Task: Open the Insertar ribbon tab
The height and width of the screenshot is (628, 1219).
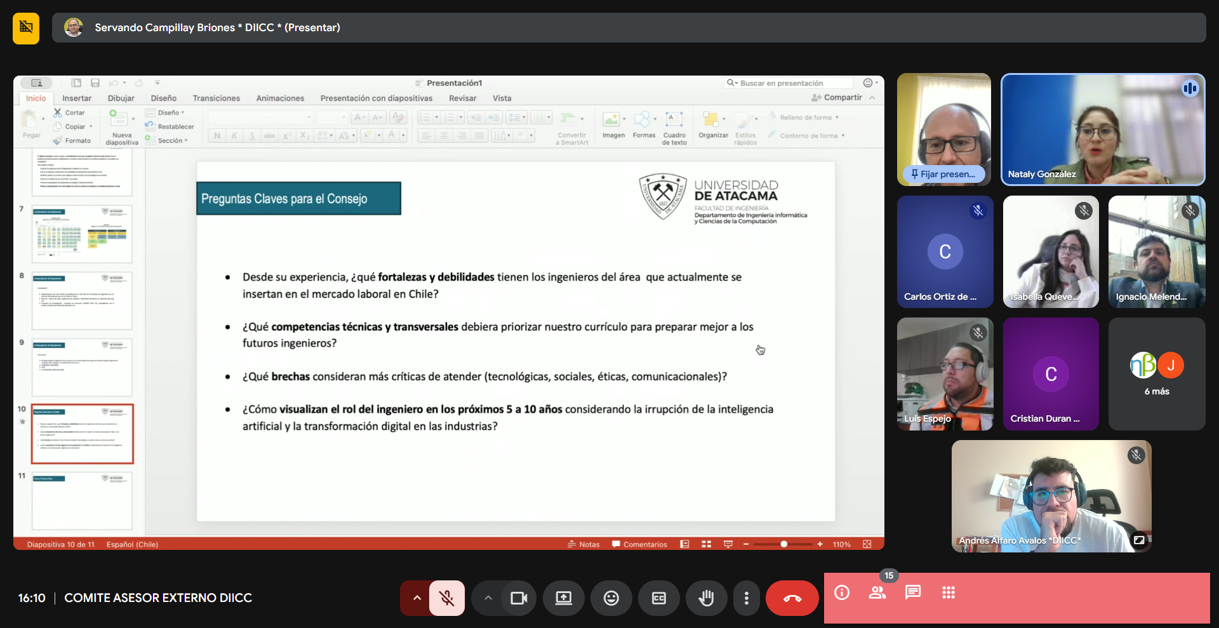Action: 77,98
